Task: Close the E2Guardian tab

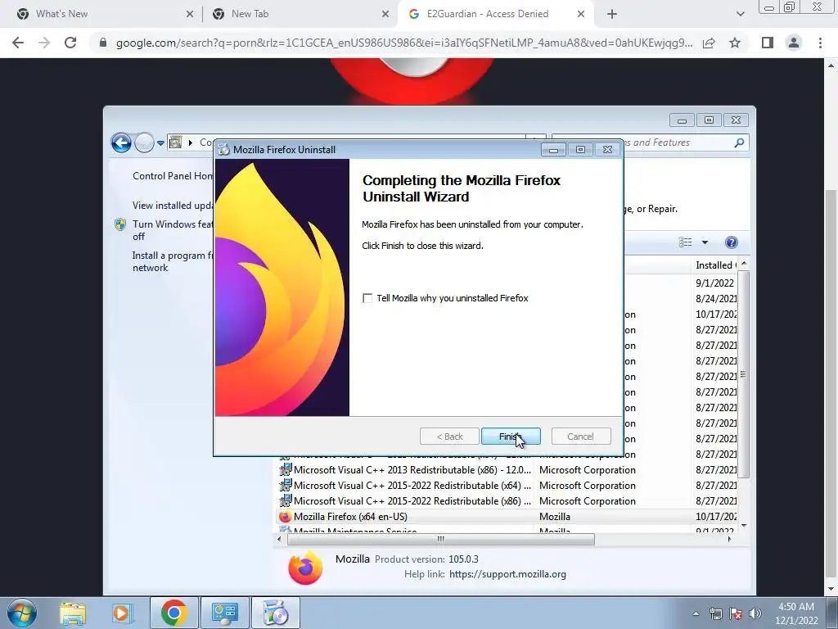Action: (581, 15)
